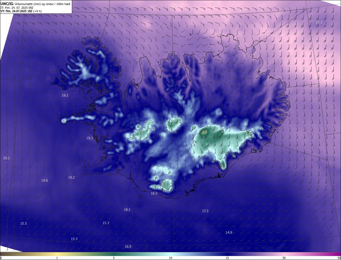The image size is (341, 260).
Task: Click the color scale's 50 end label
Action: [x=339, y=258]
